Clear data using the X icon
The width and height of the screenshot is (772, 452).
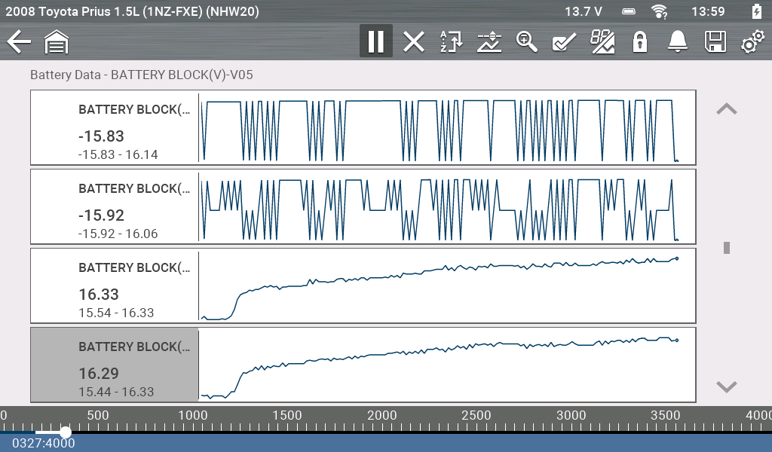tap(413, 41)
